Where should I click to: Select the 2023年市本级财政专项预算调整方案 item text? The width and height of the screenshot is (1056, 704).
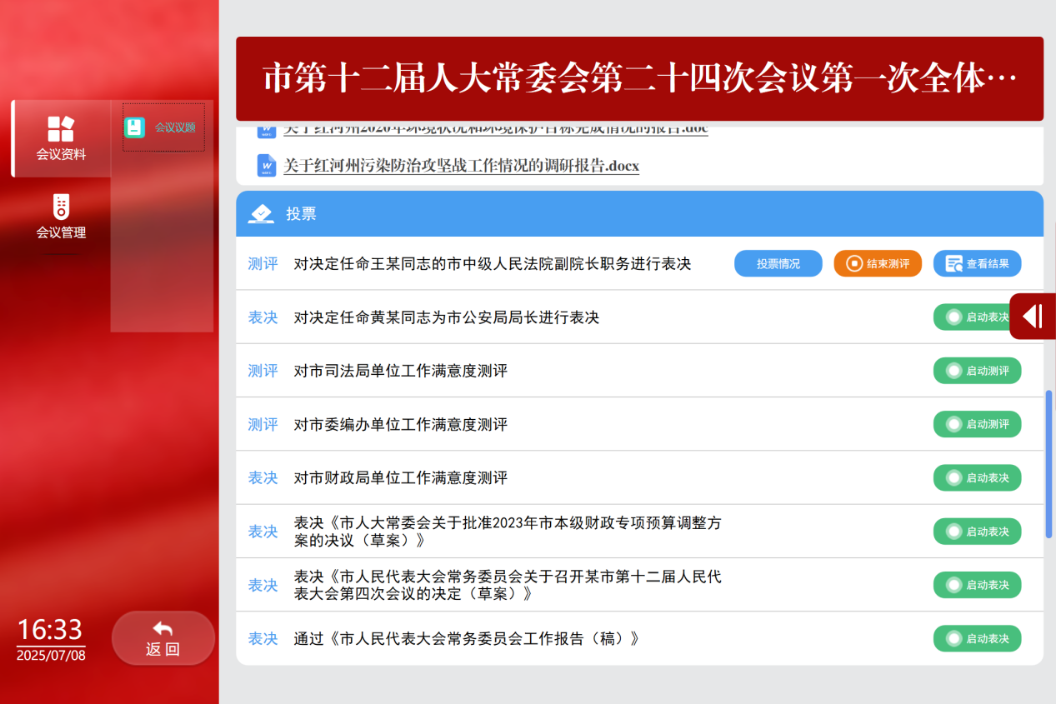pyautogui.click(x=508, y=532)
